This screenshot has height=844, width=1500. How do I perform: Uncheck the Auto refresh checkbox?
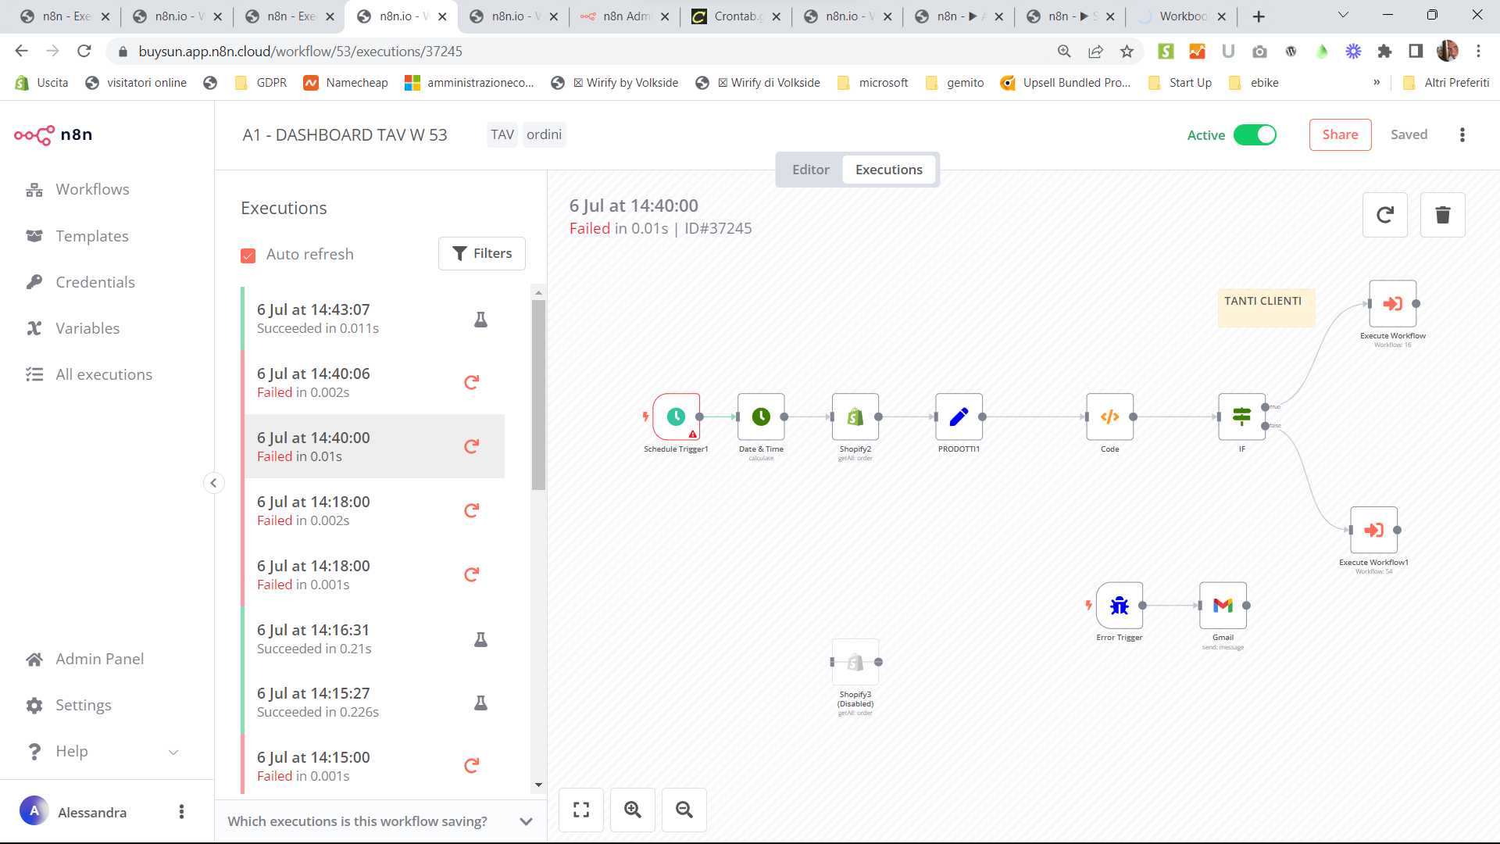tap(248, 256)
